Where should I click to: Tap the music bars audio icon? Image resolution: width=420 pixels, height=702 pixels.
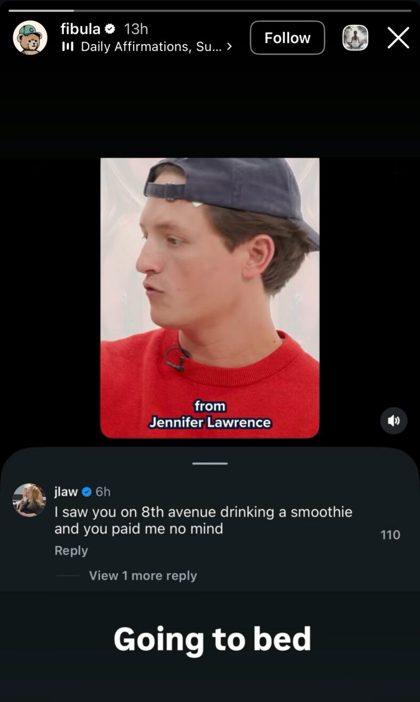68,47
